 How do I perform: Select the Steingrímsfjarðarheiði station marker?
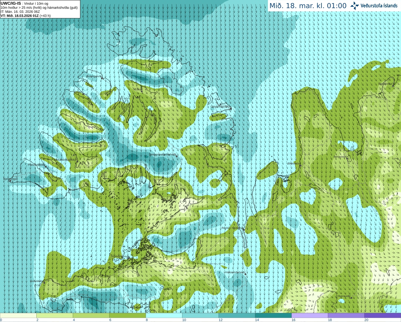pos(177,156)
